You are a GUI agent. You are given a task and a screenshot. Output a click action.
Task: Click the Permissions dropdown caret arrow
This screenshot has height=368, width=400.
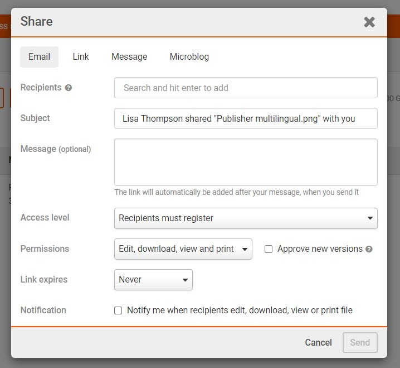[x=245, y=250]
